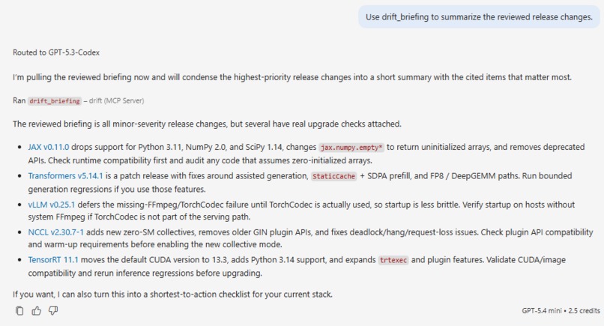Open the Transformers v5.14.1 link
This screenshot has height=326, width=604.
click(65, 176)
